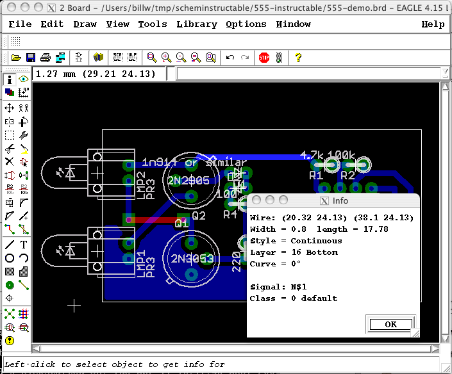452x374 pixels.
Task: Select the Copy tool
Action: pyautogui.click(x=23, y=108)
